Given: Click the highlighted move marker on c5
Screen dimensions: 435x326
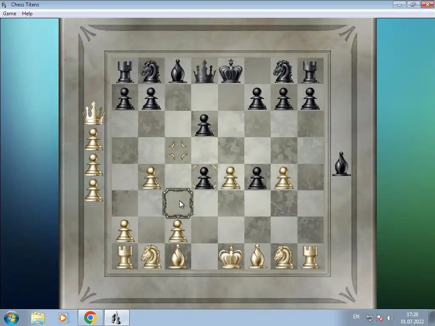Looking at the screenshot, I should 178,151.
